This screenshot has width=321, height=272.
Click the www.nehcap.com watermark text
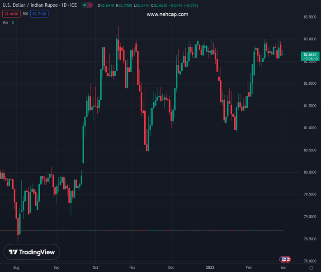pyautogui.click(x=167, y=15)
